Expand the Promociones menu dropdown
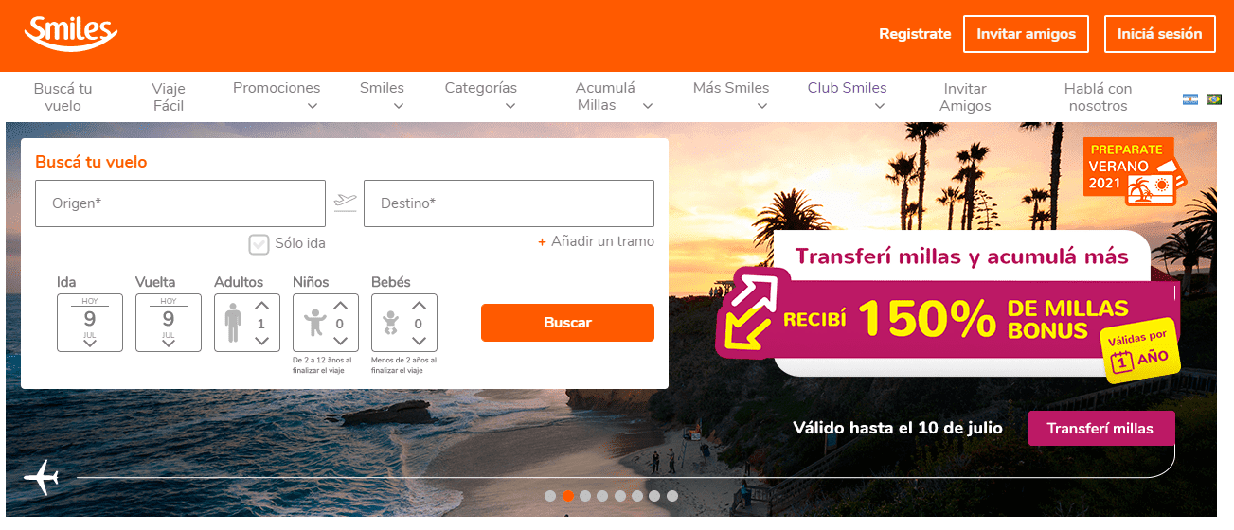The height and width of the screenshot is (530, 1234). pyautogui.click(x=277, y=97)
